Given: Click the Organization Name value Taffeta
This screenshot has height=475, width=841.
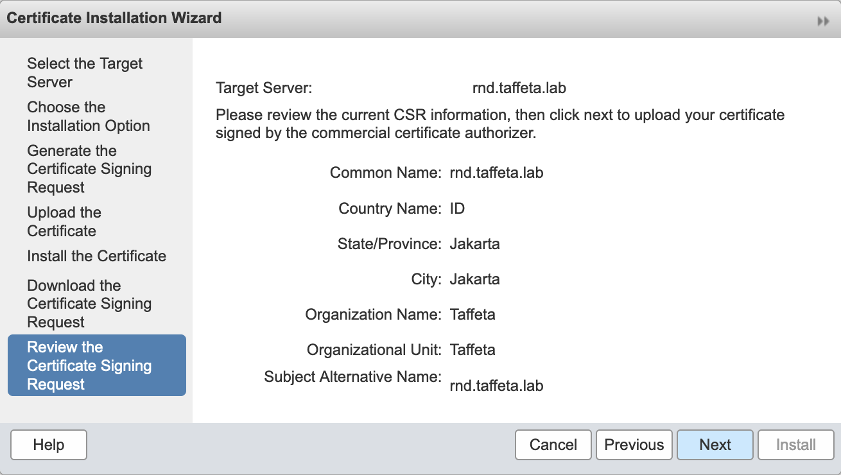Looking at the screenshot, I should 473,315.
